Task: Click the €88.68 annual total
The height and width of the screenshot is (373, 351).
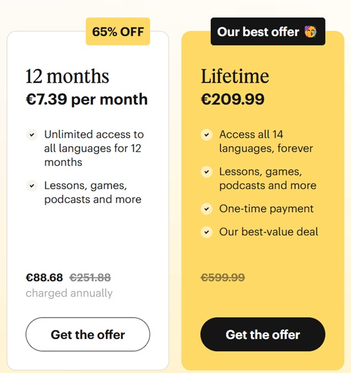Action: pyautogui.click(x=45, y=277)
